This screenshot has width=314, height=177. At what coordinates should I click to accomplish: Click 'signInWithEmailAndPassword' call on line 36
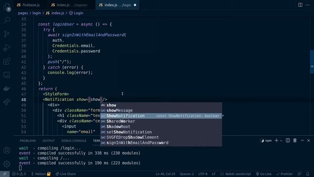click(x=93, y=35)
